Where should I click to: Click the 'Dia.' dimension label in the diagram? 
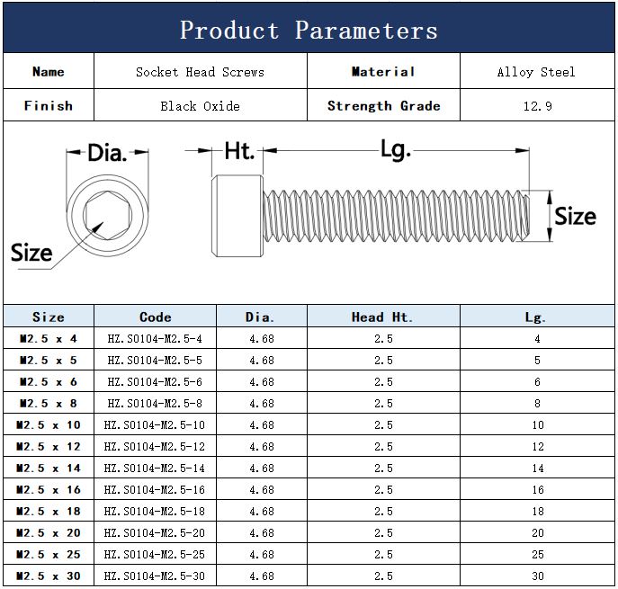(107, 153)
